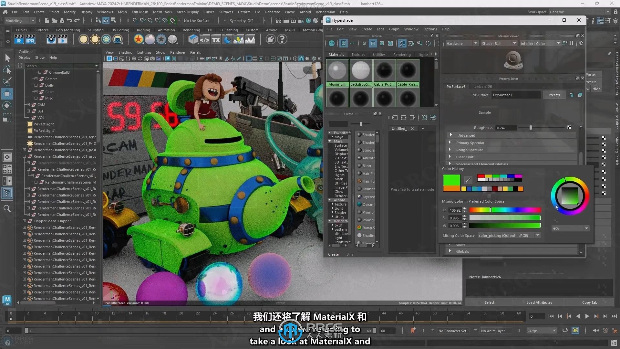Select the Move tool in toolbox
This screenshot has width=620, height=349.
tap(7, 94)
